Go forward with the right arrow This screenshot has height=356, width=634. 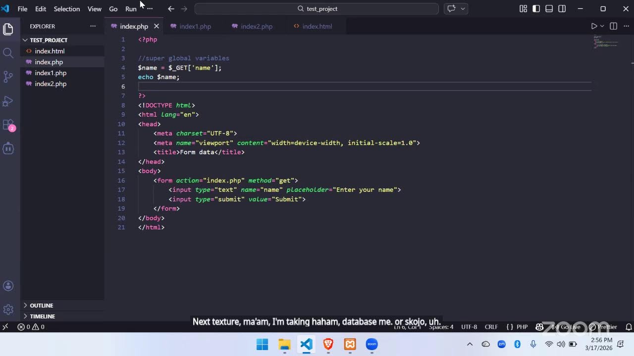click(x=184, y=9)
